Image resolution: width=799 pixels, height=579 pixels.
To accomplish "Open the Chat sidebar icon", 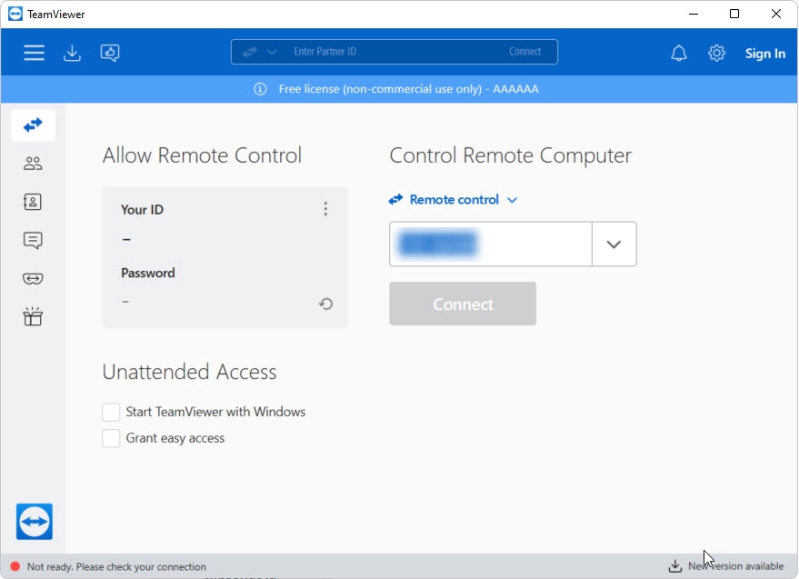I will coord(33,240).
